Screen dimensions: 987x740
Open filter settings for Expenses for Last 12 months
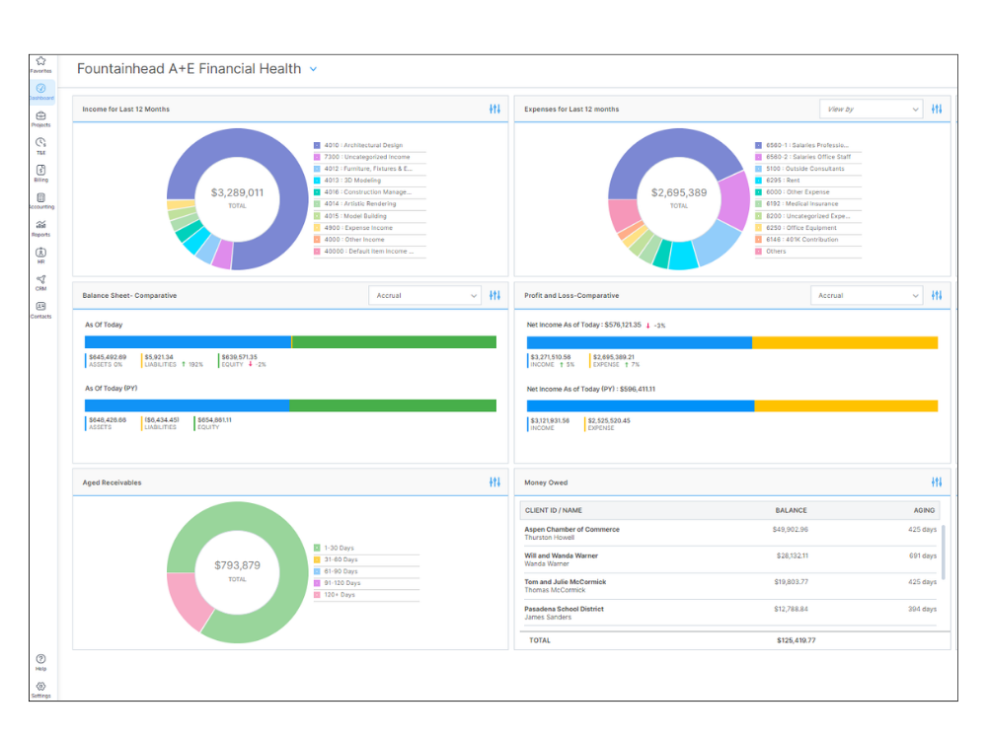tap(937, 109)
